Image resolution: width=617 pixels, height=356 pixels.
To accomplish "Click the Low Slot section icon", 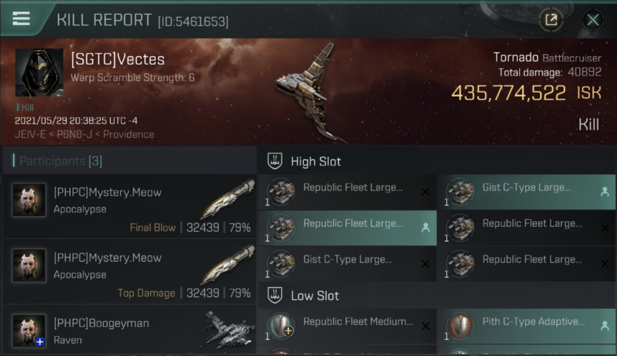I will 276,296.
